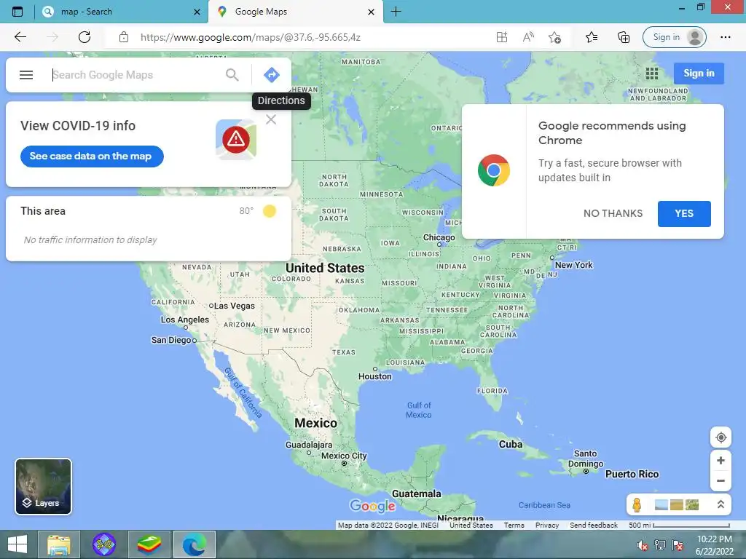This screenshot has height=559, width=746.
Task: Click the network tray icon
Action: [x=660, y=545]
